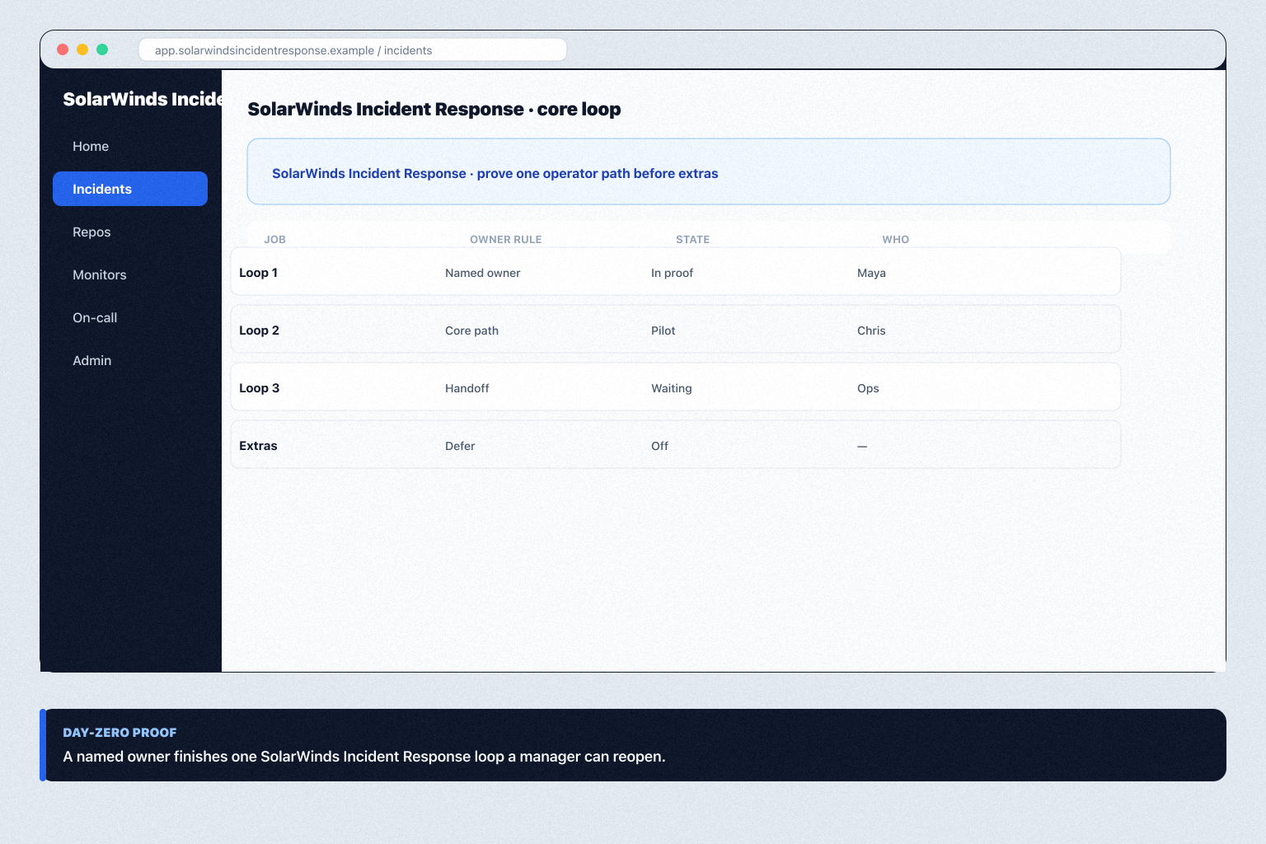
Task: Click the OWNER RULE column header
Action: pos(506,240)
